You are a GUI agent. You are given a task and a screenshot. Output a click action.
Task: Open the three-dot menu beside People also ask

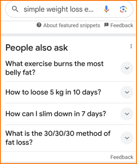tap(131, 46)
